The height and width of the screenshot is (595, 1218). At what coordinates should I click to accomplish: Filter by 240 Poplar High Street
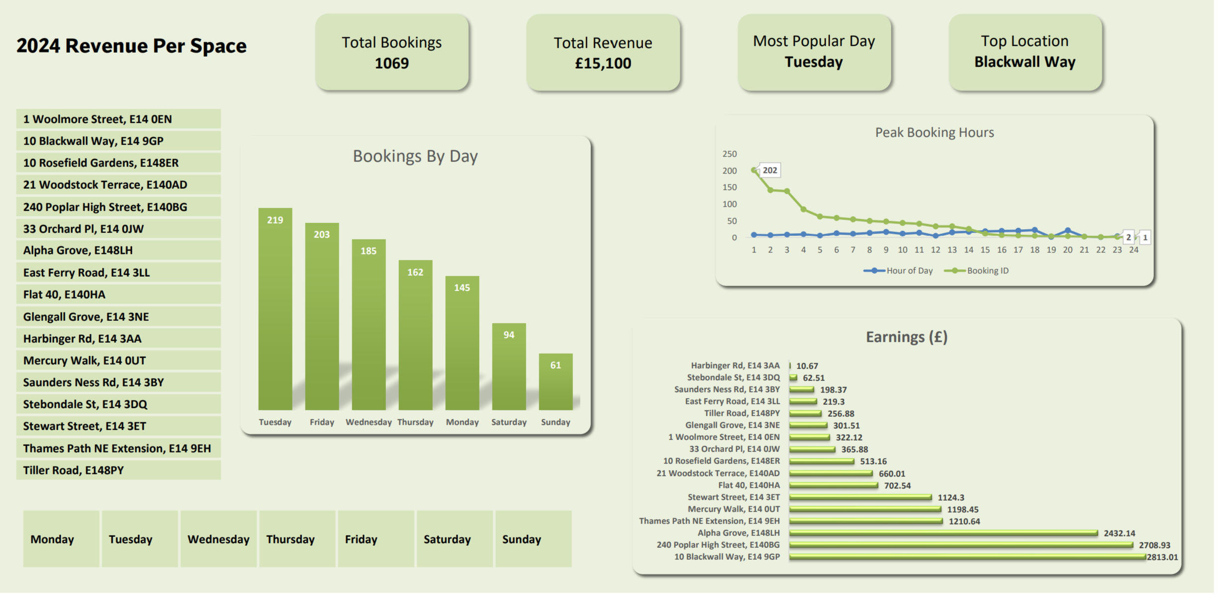coord(118,208)
